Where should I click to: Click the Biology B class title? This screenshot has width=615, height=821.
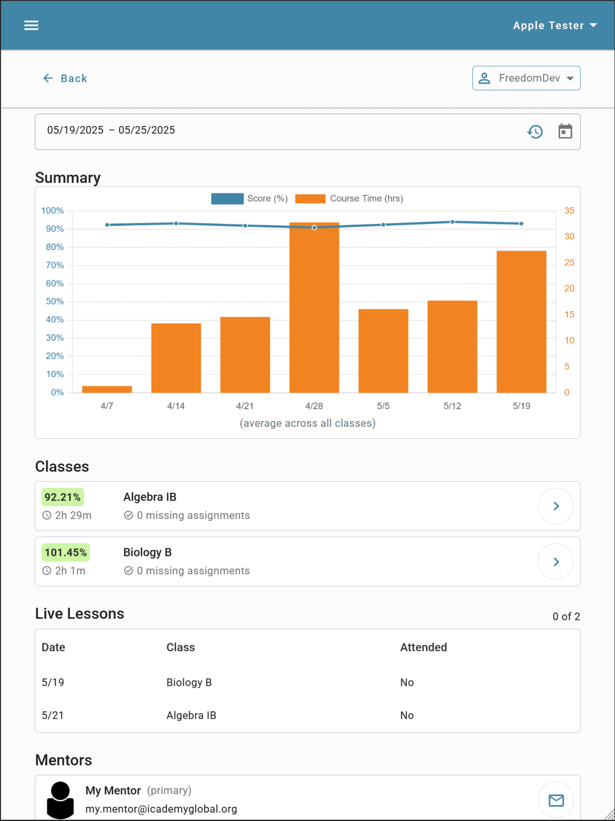(147, 552)
